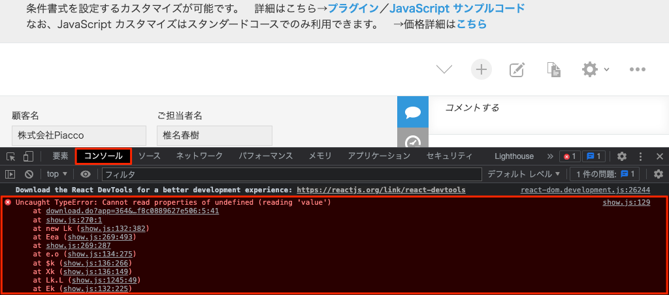
Task: Switch to the コンソール tab
Action: click(x=103, y=156)
